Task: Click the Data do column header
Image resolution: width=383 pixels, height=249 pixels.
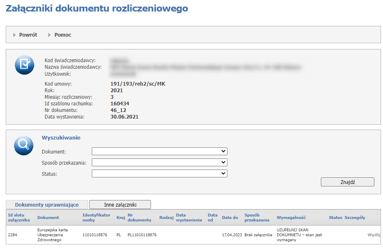Action: (230, 217)
